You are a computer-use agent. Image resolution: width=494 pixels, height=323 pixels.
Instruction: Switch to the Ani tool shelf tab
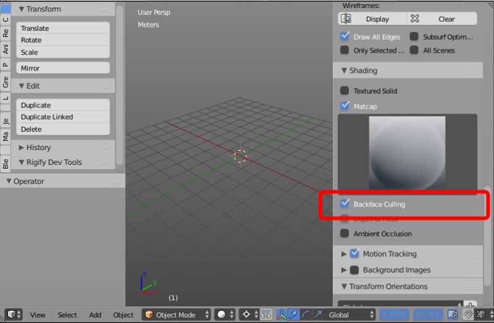tap(6, 49)
